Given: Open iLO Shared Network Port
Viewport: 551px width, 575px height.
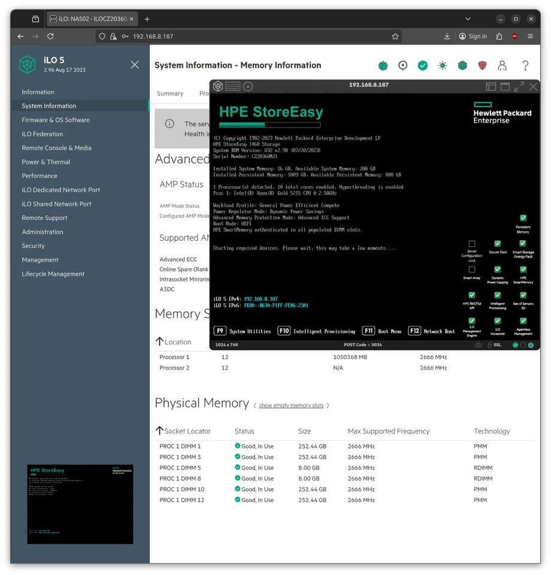Looking at the screenshot, I should coord(56,204).
